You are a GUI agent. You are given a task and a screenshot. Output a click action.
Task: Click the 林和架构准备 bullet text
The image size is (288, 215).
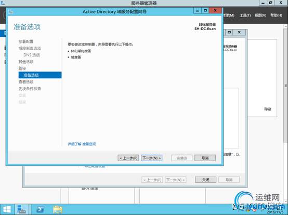[81, 51]
